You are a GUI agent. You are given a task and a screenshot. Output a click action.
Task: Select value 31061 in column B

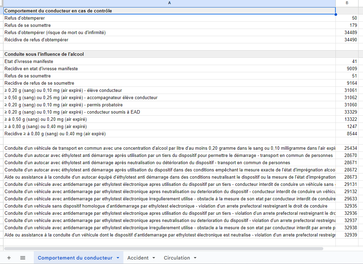[x=347, y=91]
